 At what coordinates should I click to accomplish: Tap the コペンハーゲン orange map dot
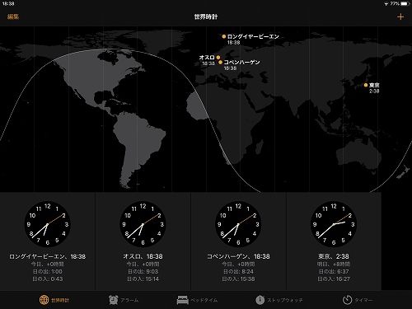click(220, 63)
